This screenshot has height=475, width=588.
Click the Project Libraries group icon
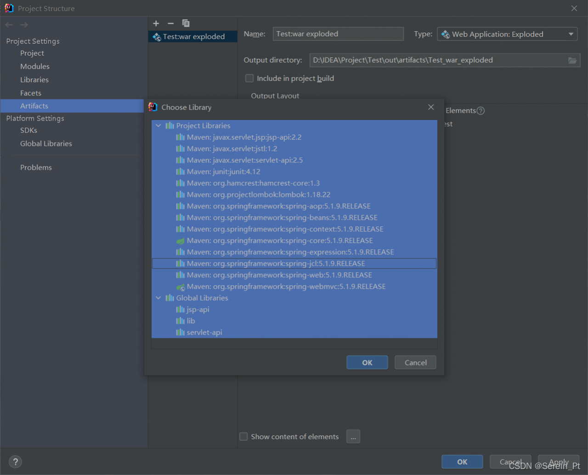click(x=170, y=126)
